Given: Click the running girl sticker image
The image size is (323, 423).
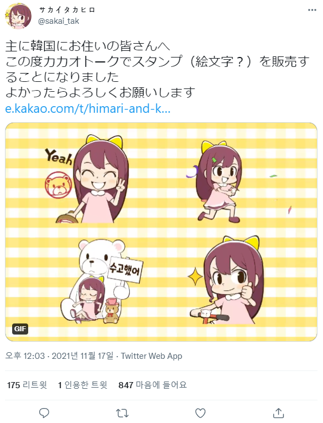Looking at the screenshot, I should click(217, 182).
